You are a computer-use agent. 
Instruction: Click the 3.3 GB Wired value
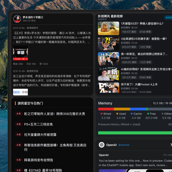pos(106,118)
